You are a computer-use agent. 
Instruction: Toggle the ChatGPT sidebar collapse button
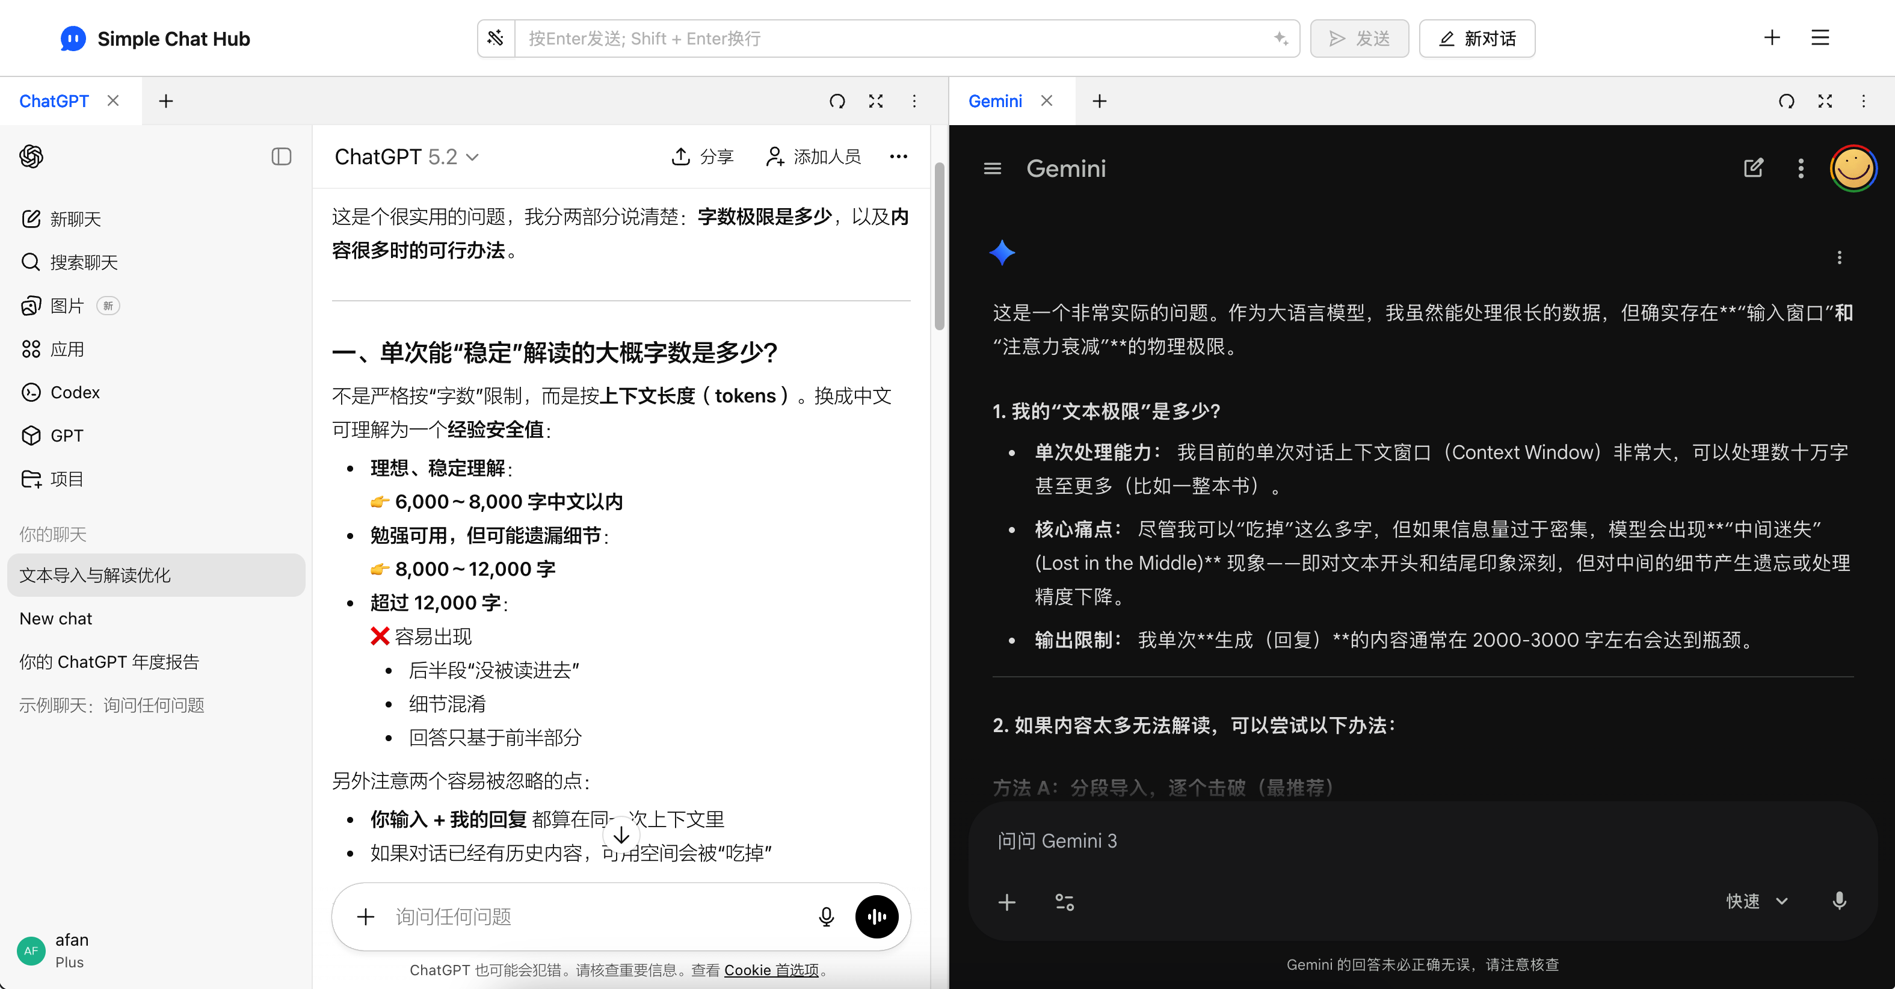281,157
